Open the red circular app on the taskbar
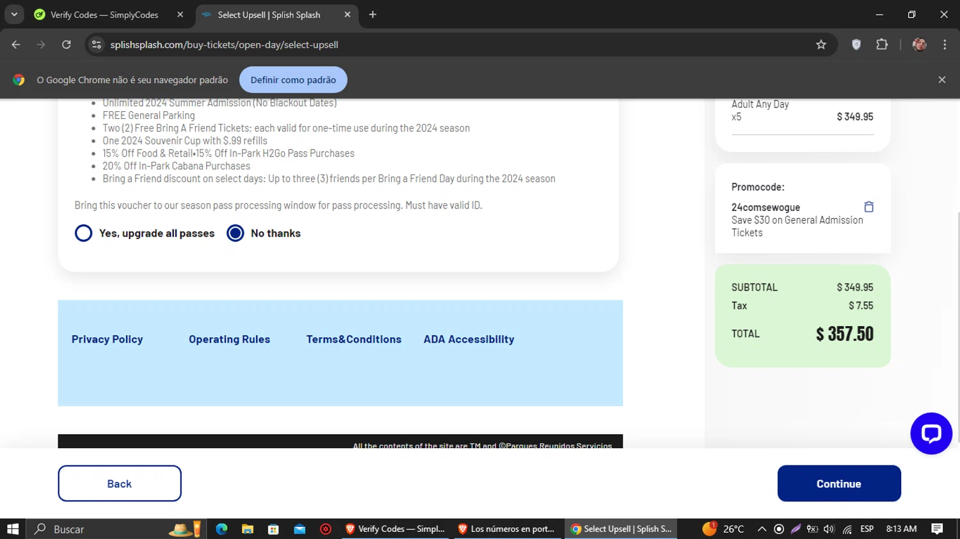Screen dimensions: 960x539 click(x=326, y=529)
